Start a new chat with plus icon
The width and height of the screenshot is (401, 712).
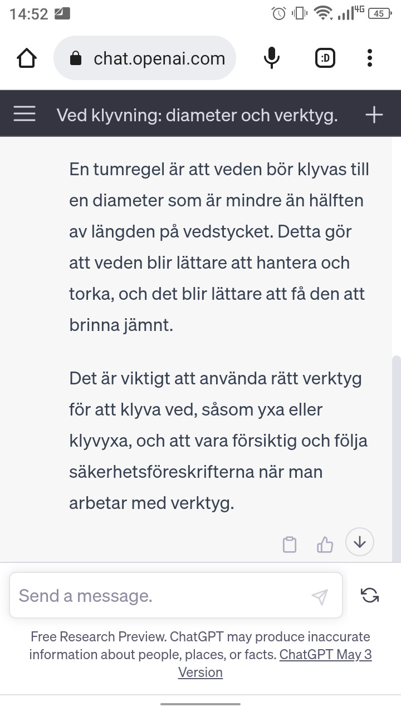click(374, 115)
